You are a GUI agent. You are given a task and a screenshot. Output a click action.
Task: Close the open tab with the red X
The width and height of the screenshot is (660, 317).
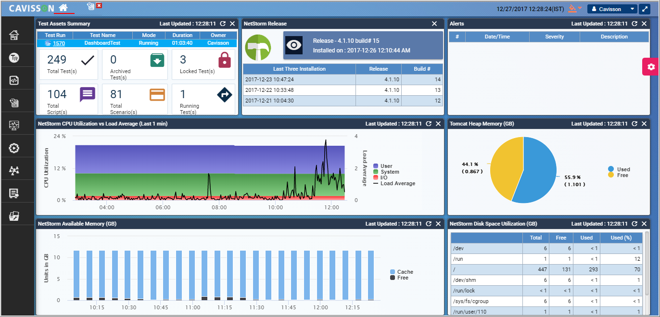(x=99, y=6)
